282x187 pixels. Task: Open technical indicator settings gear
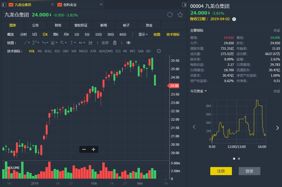(159, 51)
